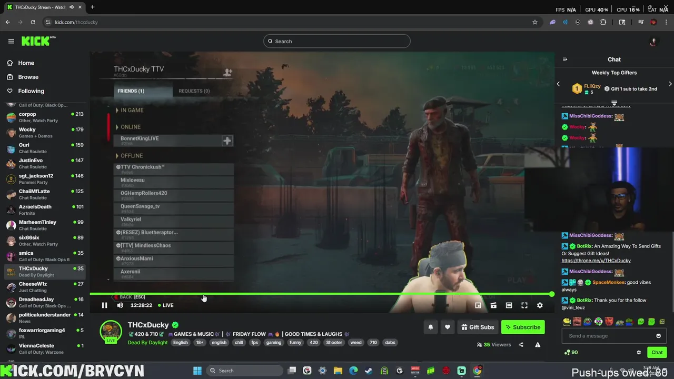This screenshot has height=379, width=674.
Task: Open clip creation icon in player
Action: tap(493, 305)
